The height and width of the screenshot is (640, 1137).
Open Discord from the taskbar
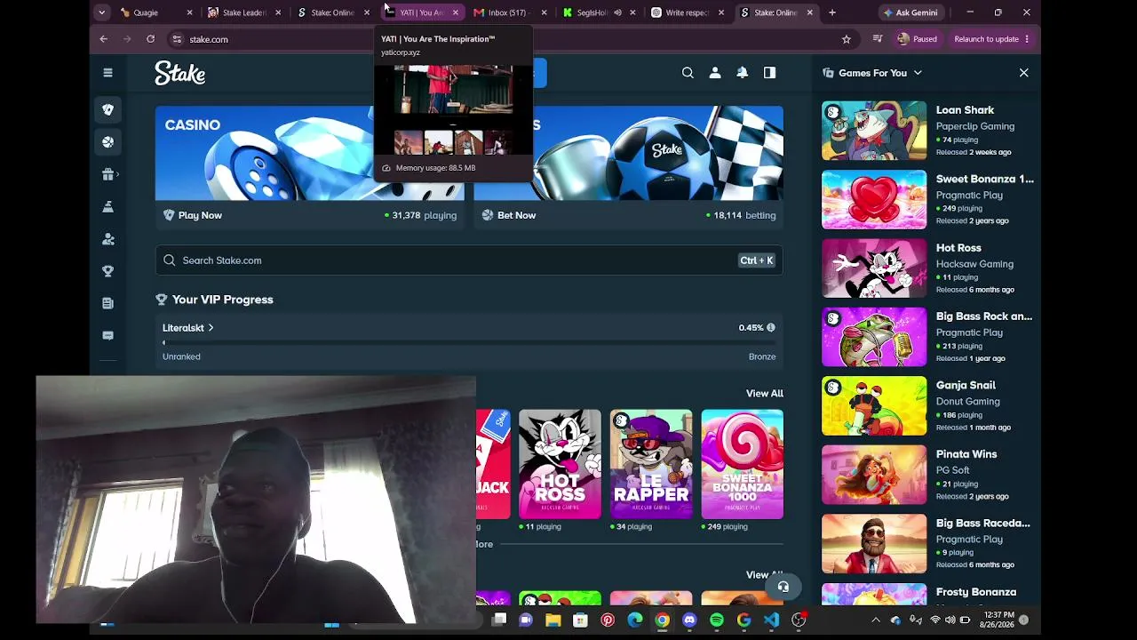[689, 620]
